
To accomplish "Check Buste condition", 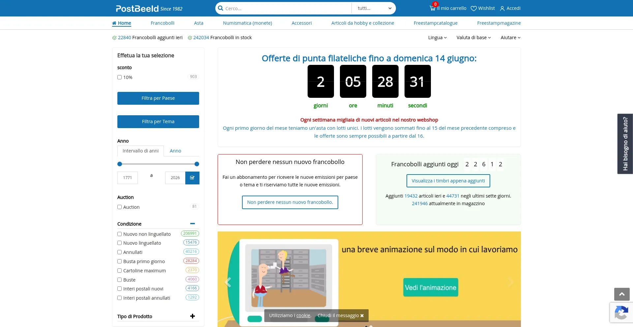I will [119, 280].
